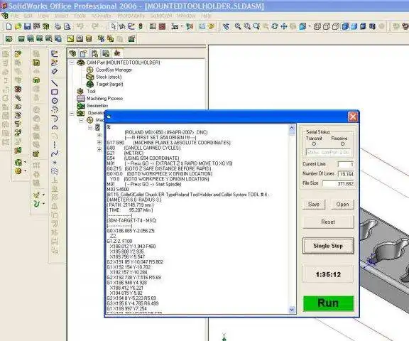Open the Edit menu
Screen dimensions: 409x341
coord(28,16)
